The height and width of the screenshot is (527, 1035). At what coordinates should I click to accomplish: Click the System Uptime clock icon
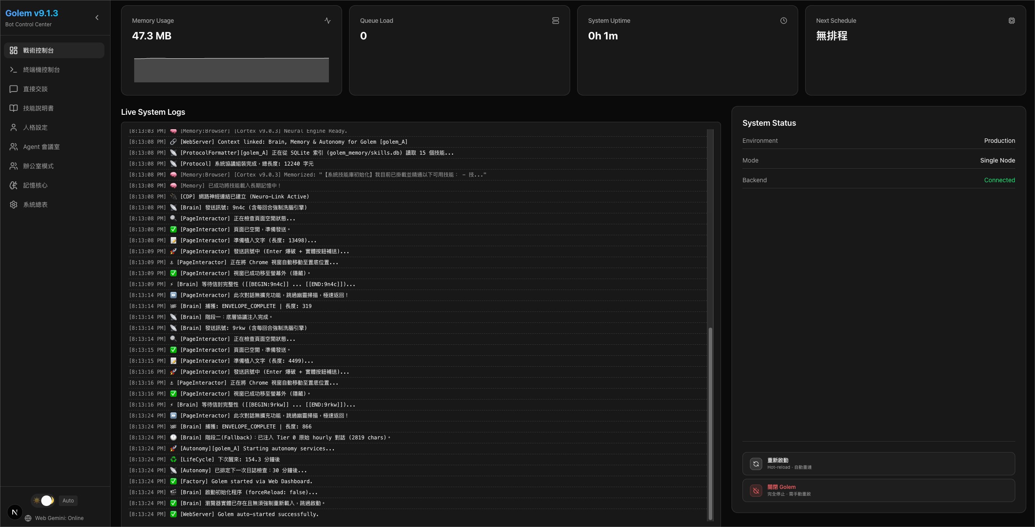point(784,21)
